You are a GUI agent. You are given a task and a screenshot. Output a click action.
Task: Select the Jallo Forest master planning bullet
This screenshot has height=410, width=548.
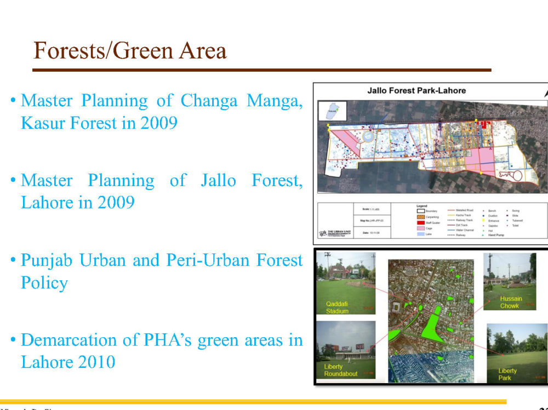(157, 192)
